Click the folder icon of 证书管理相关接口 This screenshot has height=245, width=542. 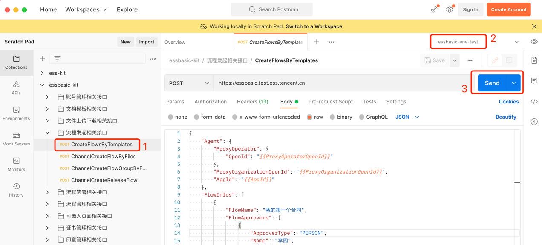61,228
